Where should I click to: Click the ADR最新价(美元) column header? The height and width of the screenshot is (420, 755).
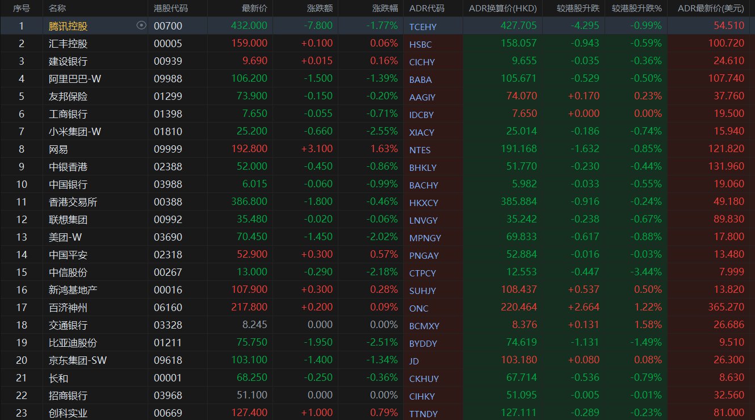pos(711,9)
